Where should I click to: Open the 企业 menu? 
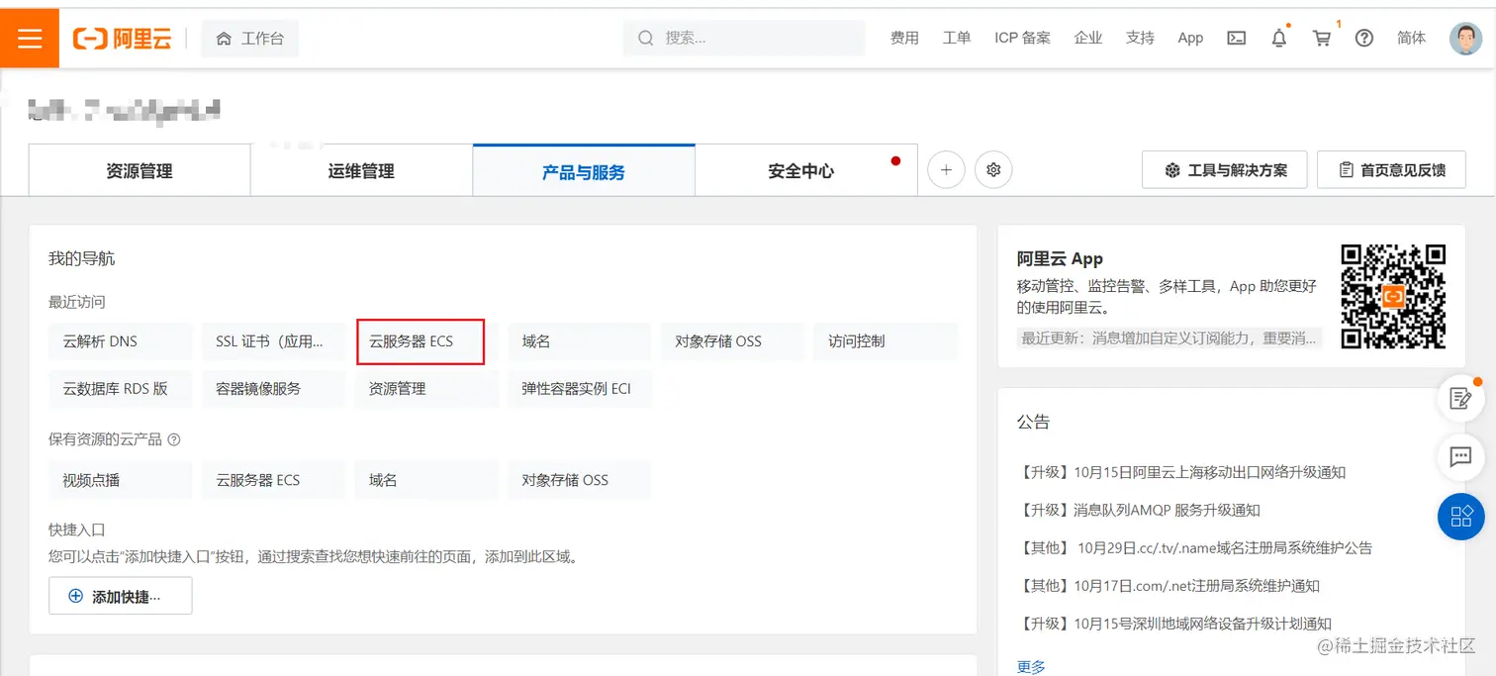coord(1088,38)
